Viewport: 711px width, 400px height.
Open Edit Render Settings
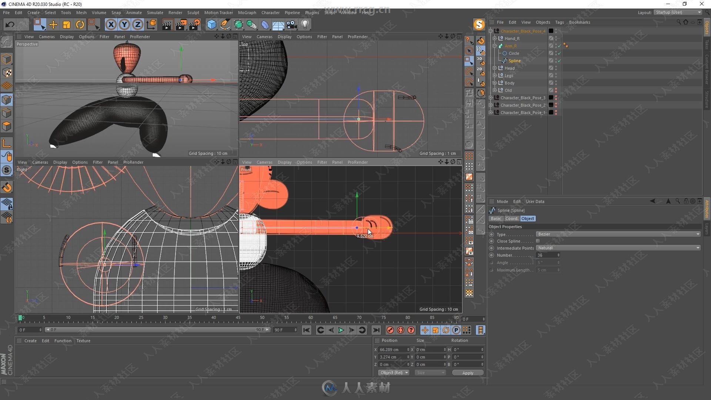pyautogui.click(x=195, y=25)
